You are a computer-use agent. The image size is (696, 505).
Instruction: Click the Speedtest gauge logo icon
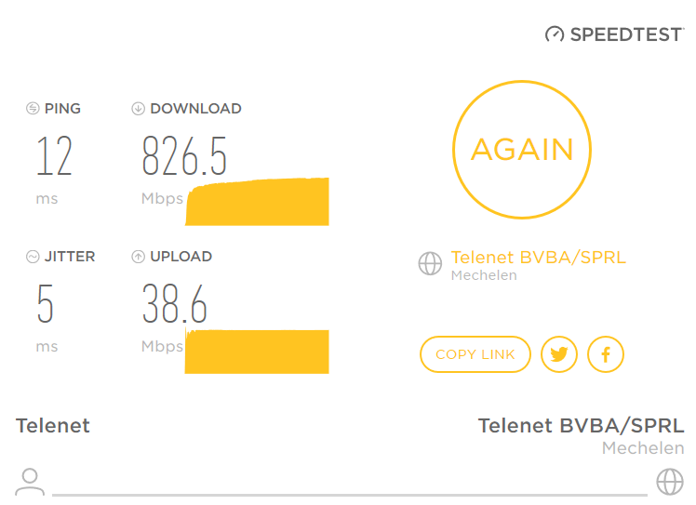tap(555, 34)
